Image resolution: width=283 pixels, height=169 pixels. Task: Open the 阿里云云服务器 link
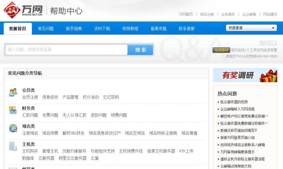tap(72, 158)
